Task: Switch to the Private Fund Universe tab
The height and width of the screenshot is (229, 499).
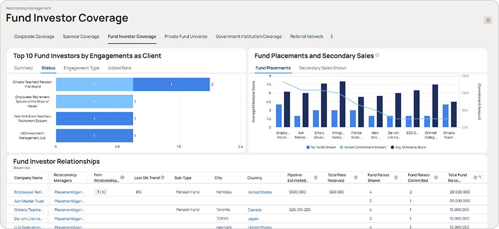Action: click(186, 36)
